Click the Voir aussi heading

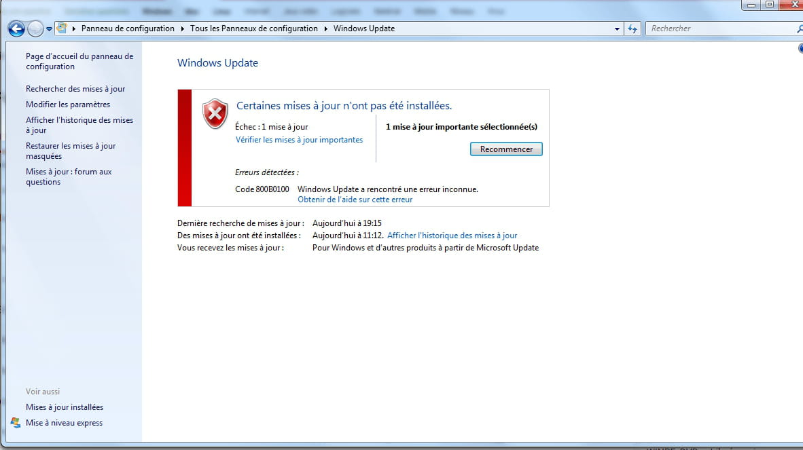43,392
